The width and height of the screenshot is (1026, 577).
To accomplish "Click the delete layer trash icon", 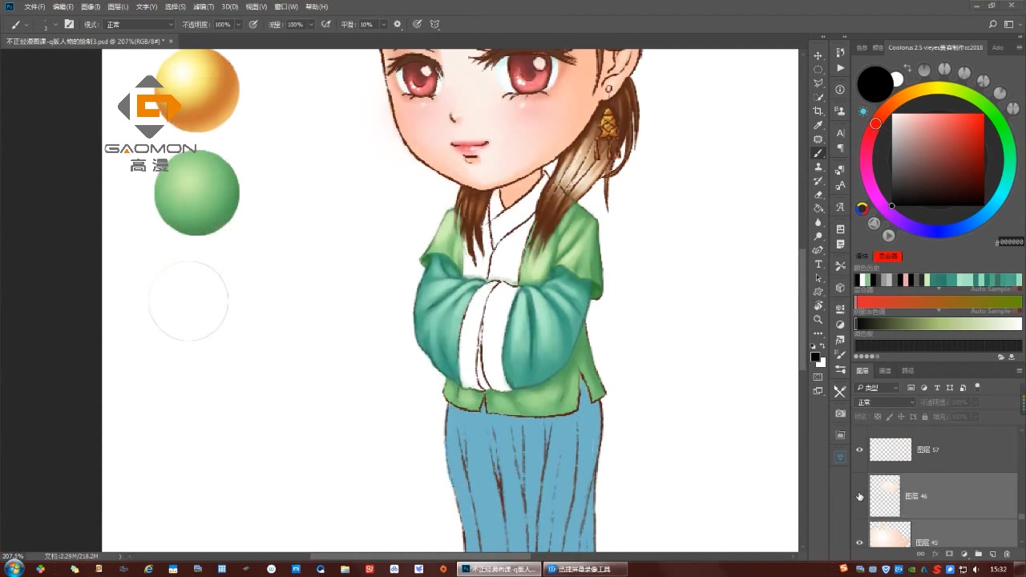I will pos(1007,554).
